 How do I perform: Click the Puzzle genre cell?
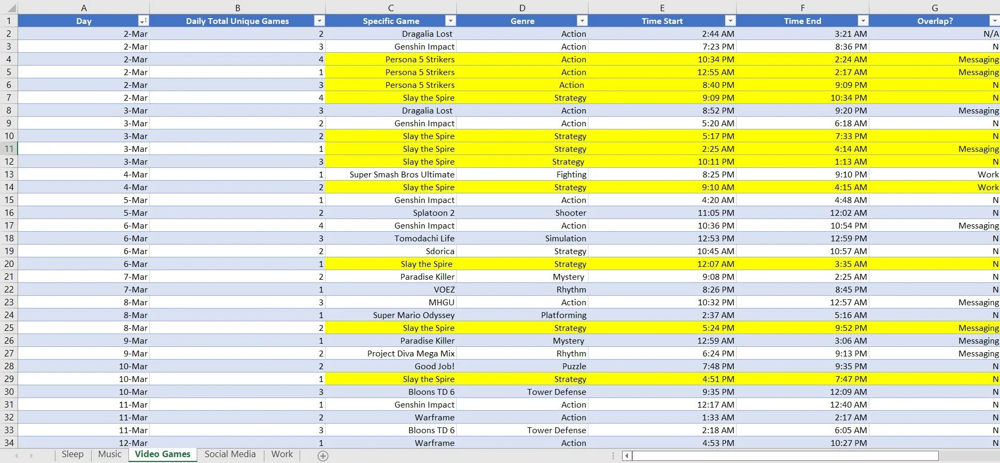tap(522, 366)
